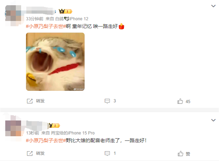Open hashtag #小原乃梨子去世# in first post
The width and height of the screenshot is (219, 161).
pos(46,26)
